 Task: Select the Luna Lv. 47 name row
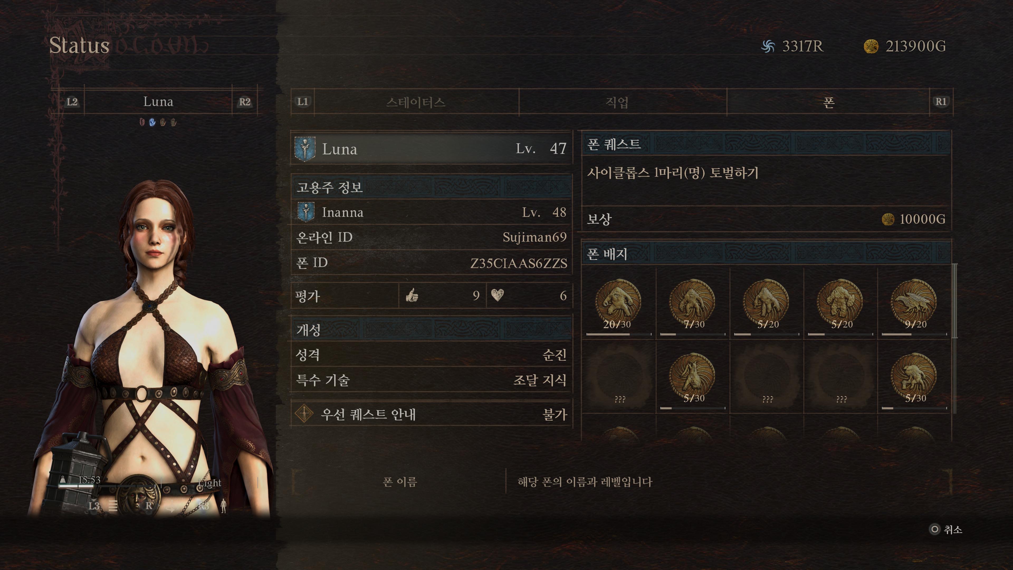pos(431,149)
